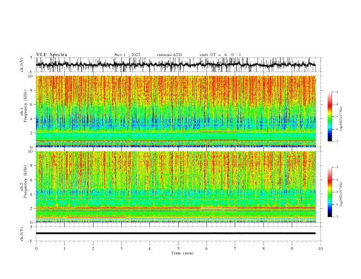Click the "-7" tick on ch.2 colorbar

[x=336, y=217]
